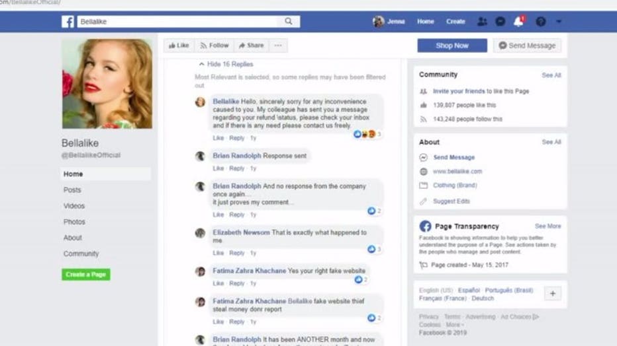Switch language to Español

tap(469, 291)
